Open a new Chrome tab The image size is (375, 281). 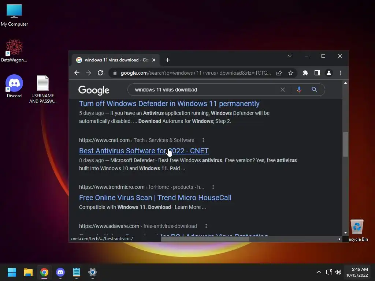(168, 60)
